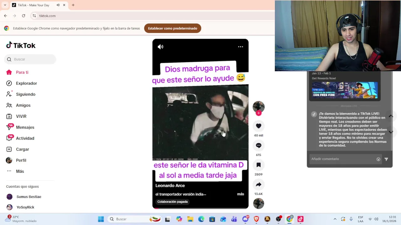Open the taskbar microphone indicator
401x225 pixels.
click(x=351, y=219)
